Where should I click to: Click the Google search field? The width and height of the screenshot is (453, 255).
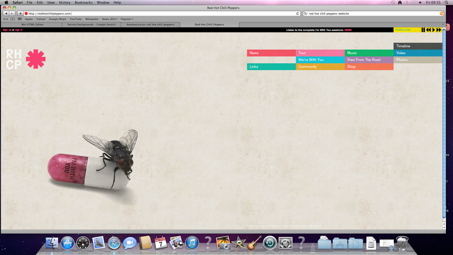pos(373,14)
